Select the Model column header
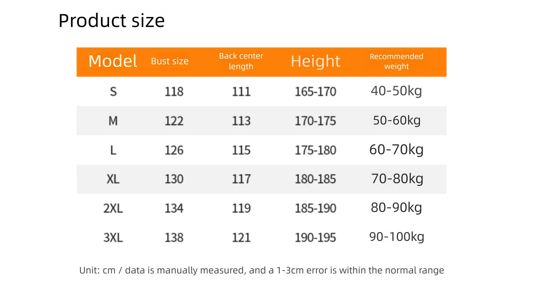534x300 pixels. (113, 61)
